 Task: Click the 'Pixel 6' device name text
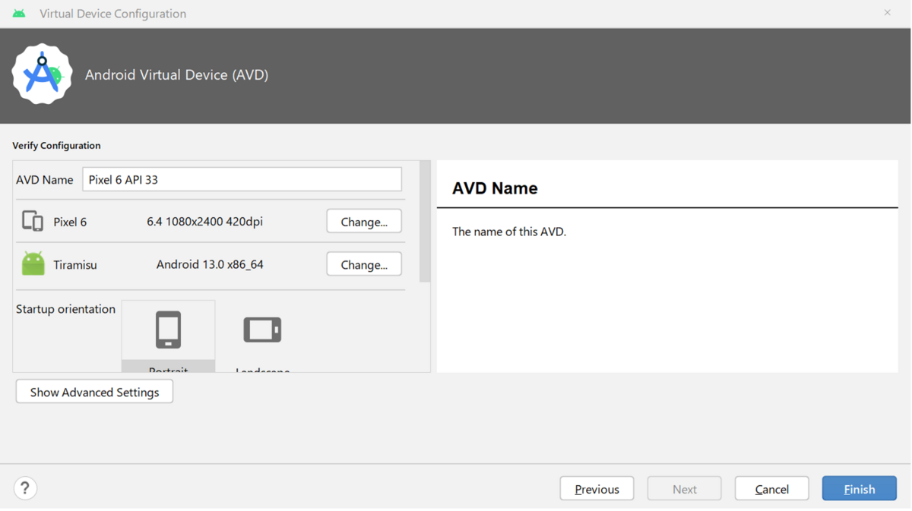pos(70,222)
